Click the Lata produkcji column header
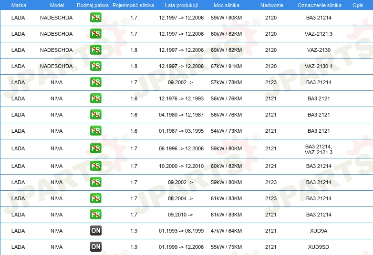This screenshot has width=373, height=255. [x=181, y=5]
